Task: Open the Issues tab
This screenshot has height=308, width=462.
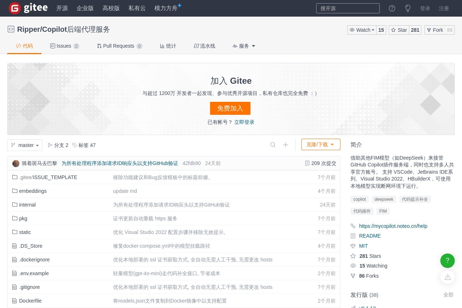Action: pyautogui.click(x=65, y=46)
